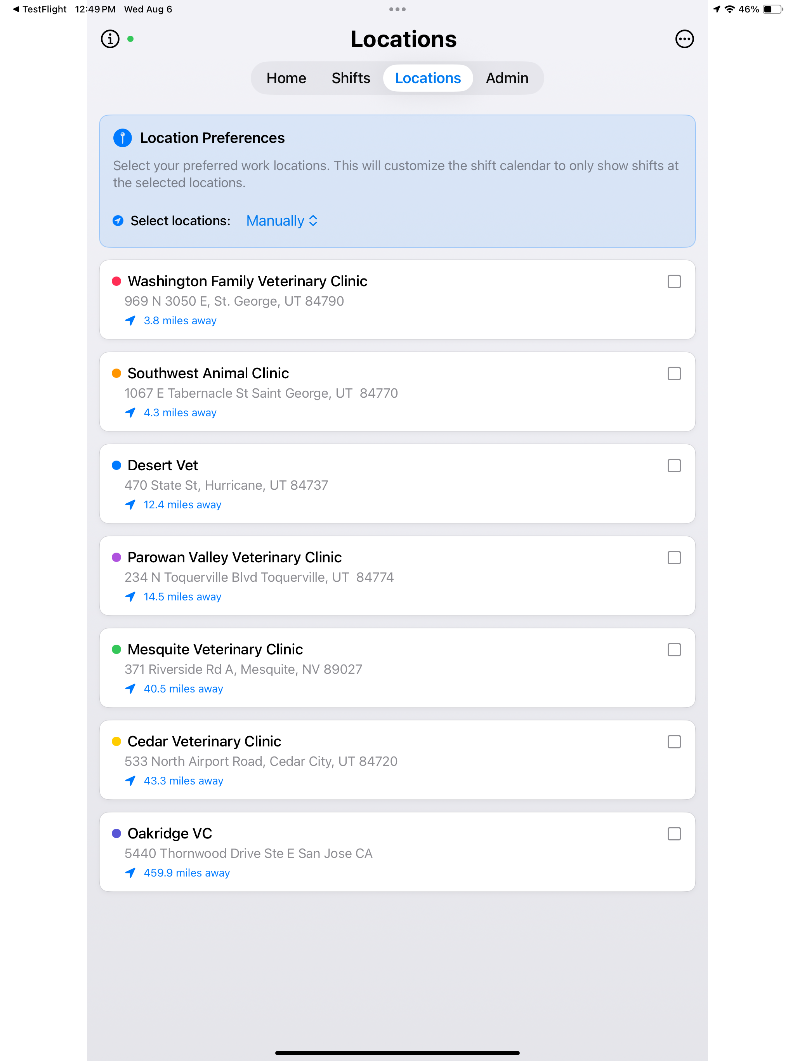The height and width of the screenshot is (1061, 795).
Task: Tap the arrow icon next to 459.9 miles away
Action: pyautogui.click(x=130, y=873)
